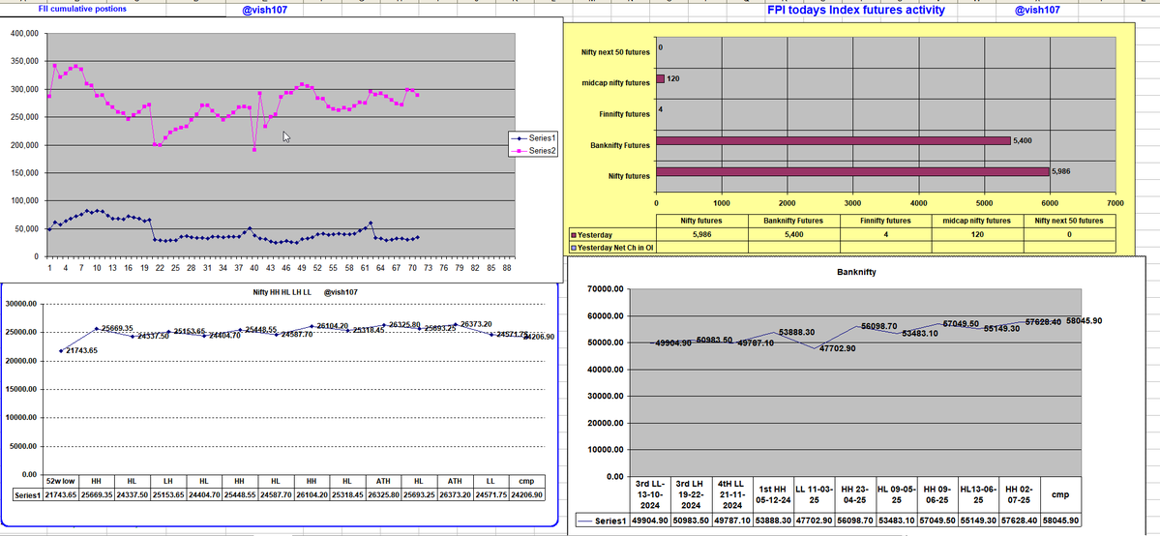This screenshot has height=536, width=1160.
Task: Click table cell 57628.40 in Banknifty table
Action: click(1022, 521)
